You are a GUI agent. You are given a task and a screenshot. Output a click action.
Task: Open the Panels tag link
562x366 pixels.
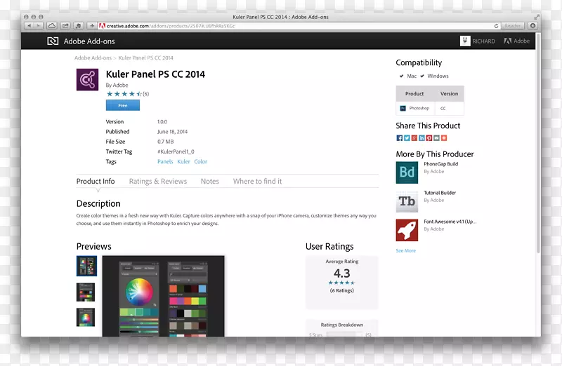(165, 162)
